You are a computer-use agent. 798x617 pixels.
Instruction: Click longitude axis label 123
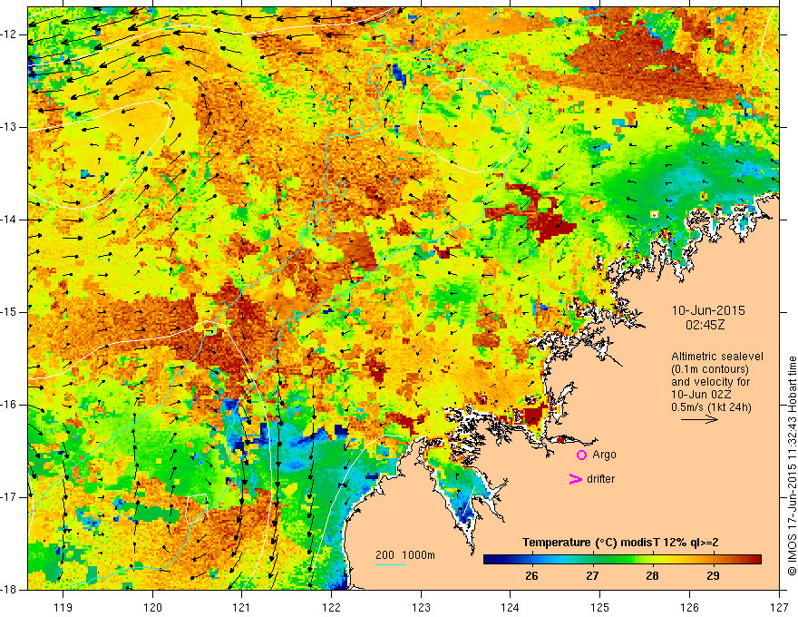[421, 607]
